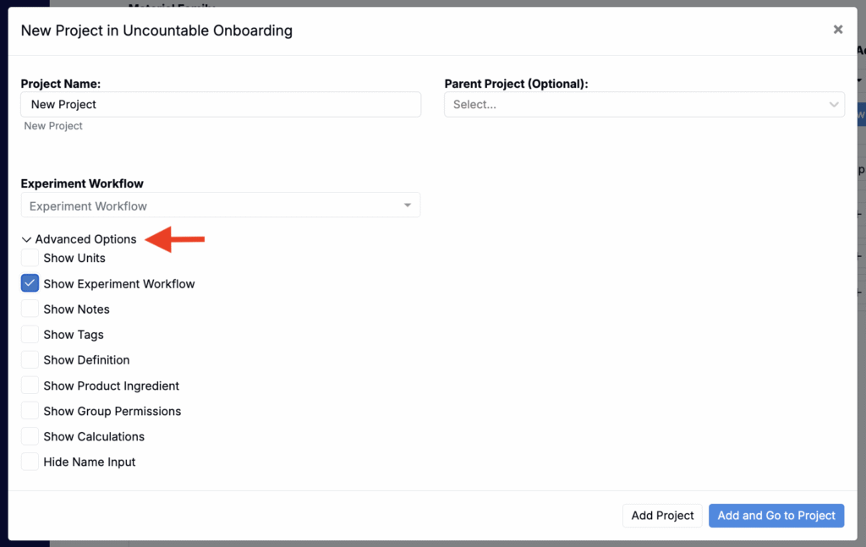
Task: Collapse the Advanced Options section
Action: point(26,240)
